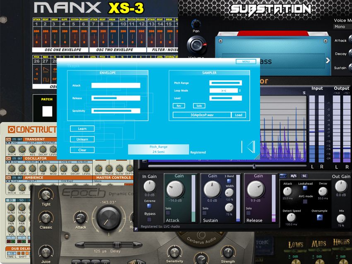Screen dimensions: 352x264
Task: Click Load to load a sample
Action: (x=239, y=115)
